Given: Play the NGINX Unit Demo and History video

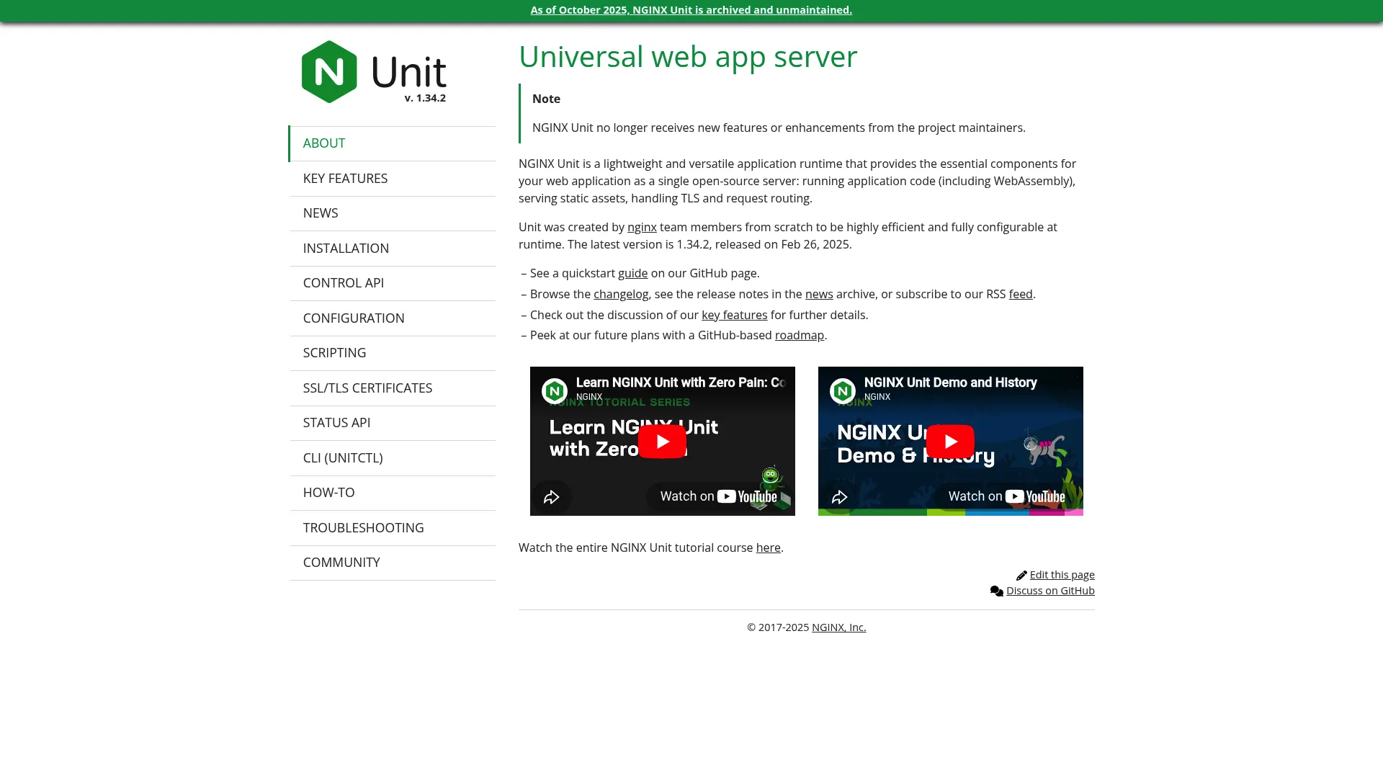Looking at the screenshot, I should click(x=950, y=442).
